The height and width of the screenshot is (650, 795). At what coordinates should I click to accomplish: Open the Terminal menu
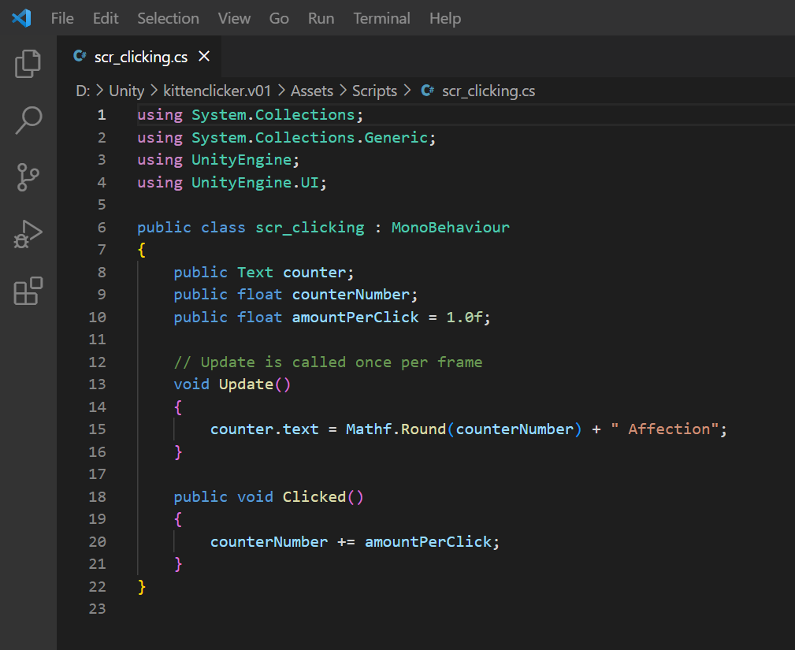coord(381,18)
